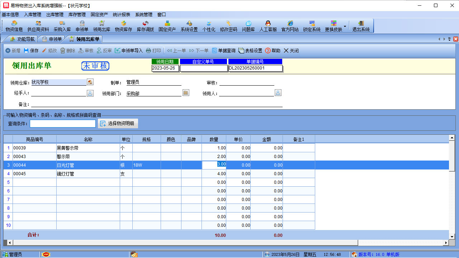Click the 查询条件 input field
The width and height of the screenshot is (459, 258).
63,124
